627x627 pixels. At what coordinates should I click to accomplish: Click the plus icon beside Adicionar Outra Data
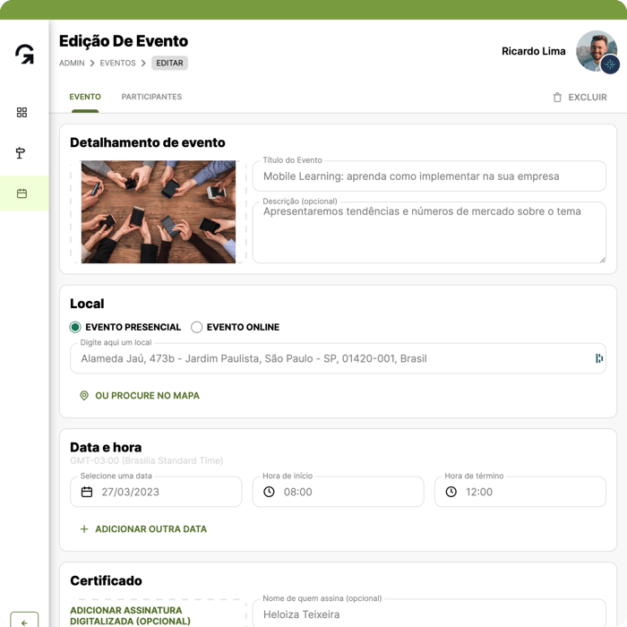click(84, 529)
